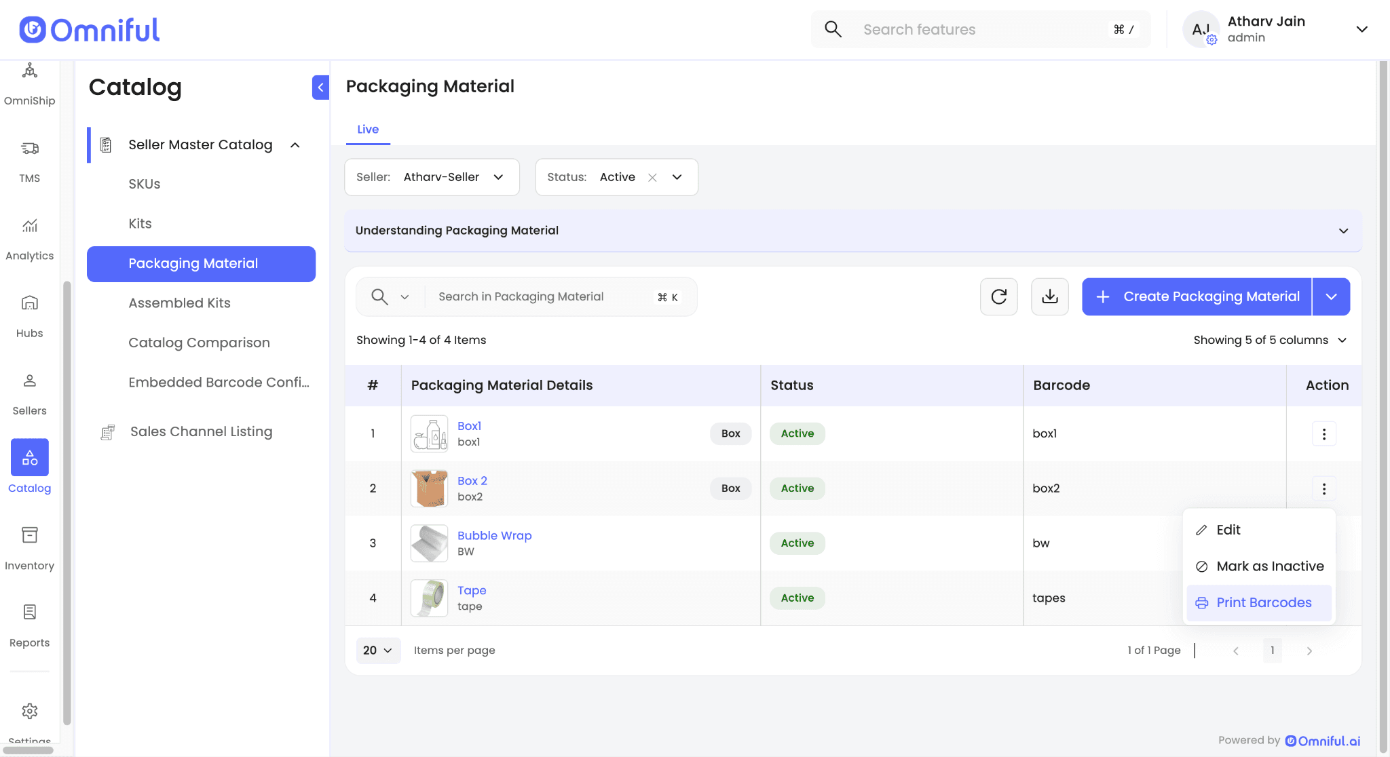Click Create Packaging Material button

pos(1197,296)
